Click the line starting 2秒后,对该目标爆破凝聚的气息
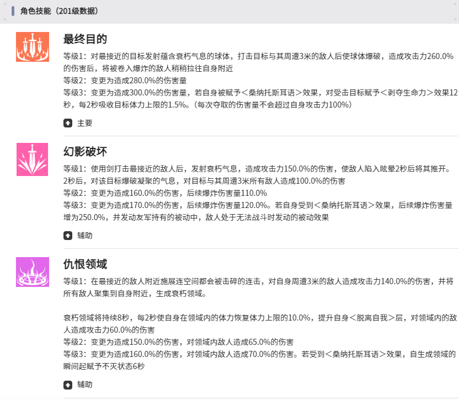The image size is (459, 400). click(204, 181)
